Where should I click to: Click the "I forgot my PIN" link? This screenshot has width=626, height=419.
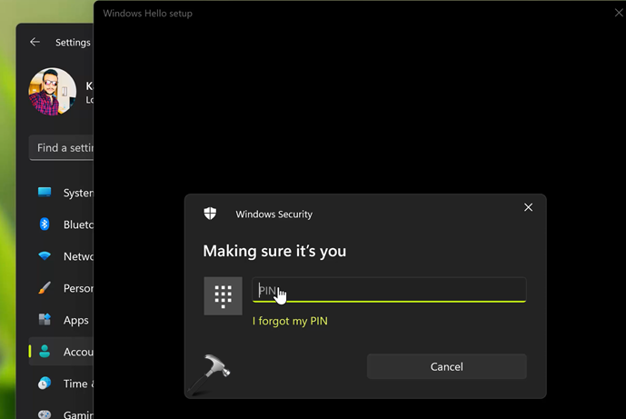point(289,321)
